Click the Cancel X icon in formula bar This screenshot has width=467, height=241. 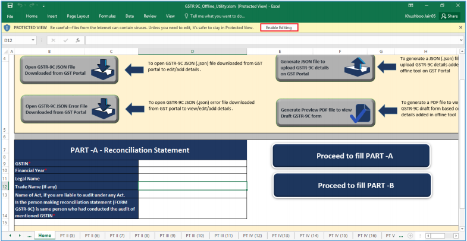click(54, 40)
